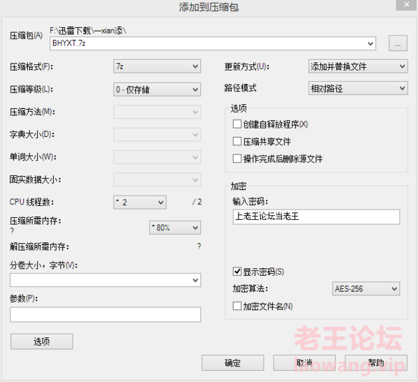Open the CPU 线程数 dropdown
418x382 pixels.
140,203
